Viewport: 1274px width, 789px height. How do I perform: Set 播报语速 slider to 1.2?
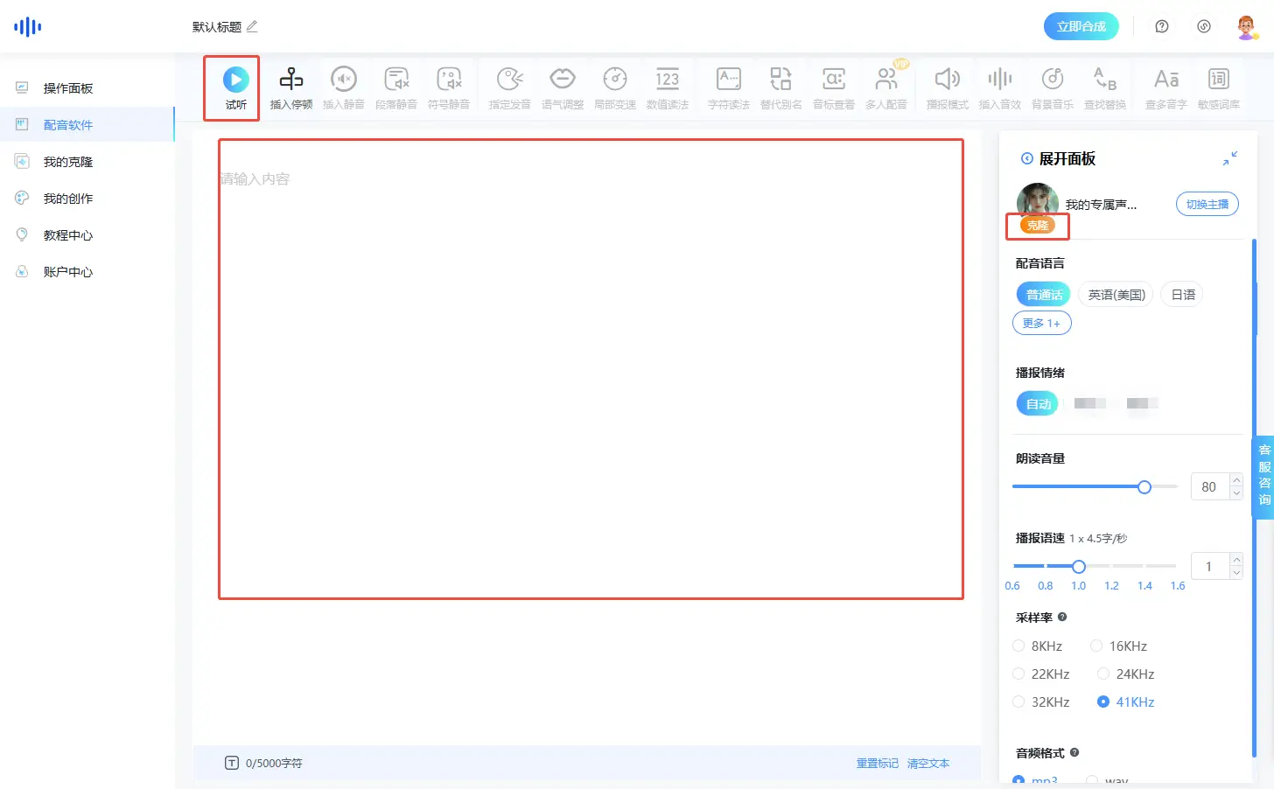1111,567
